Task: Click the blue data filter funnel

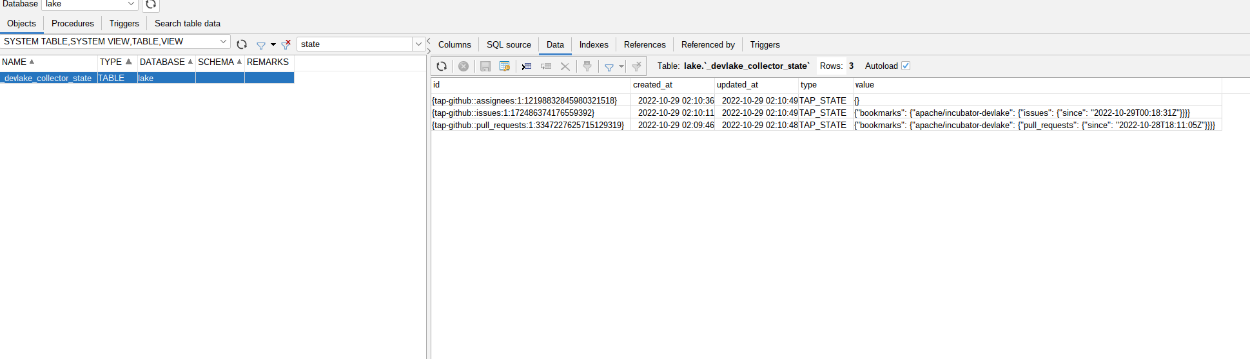Action: (x=609, y=67)
